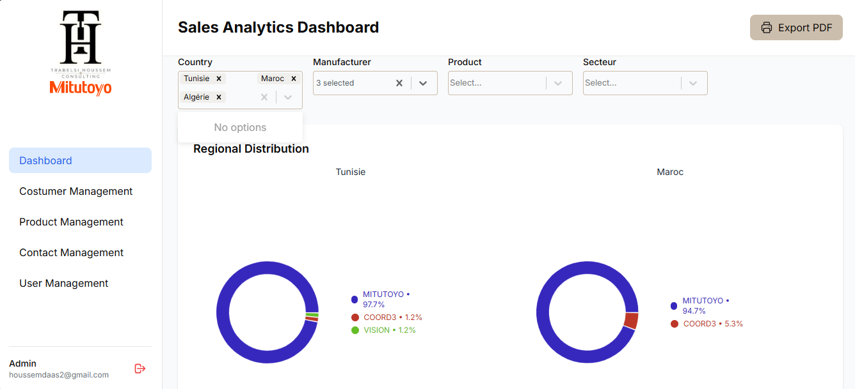Open the Dashboard menu item
The image size is (855, 389).
tap(80, 160)
